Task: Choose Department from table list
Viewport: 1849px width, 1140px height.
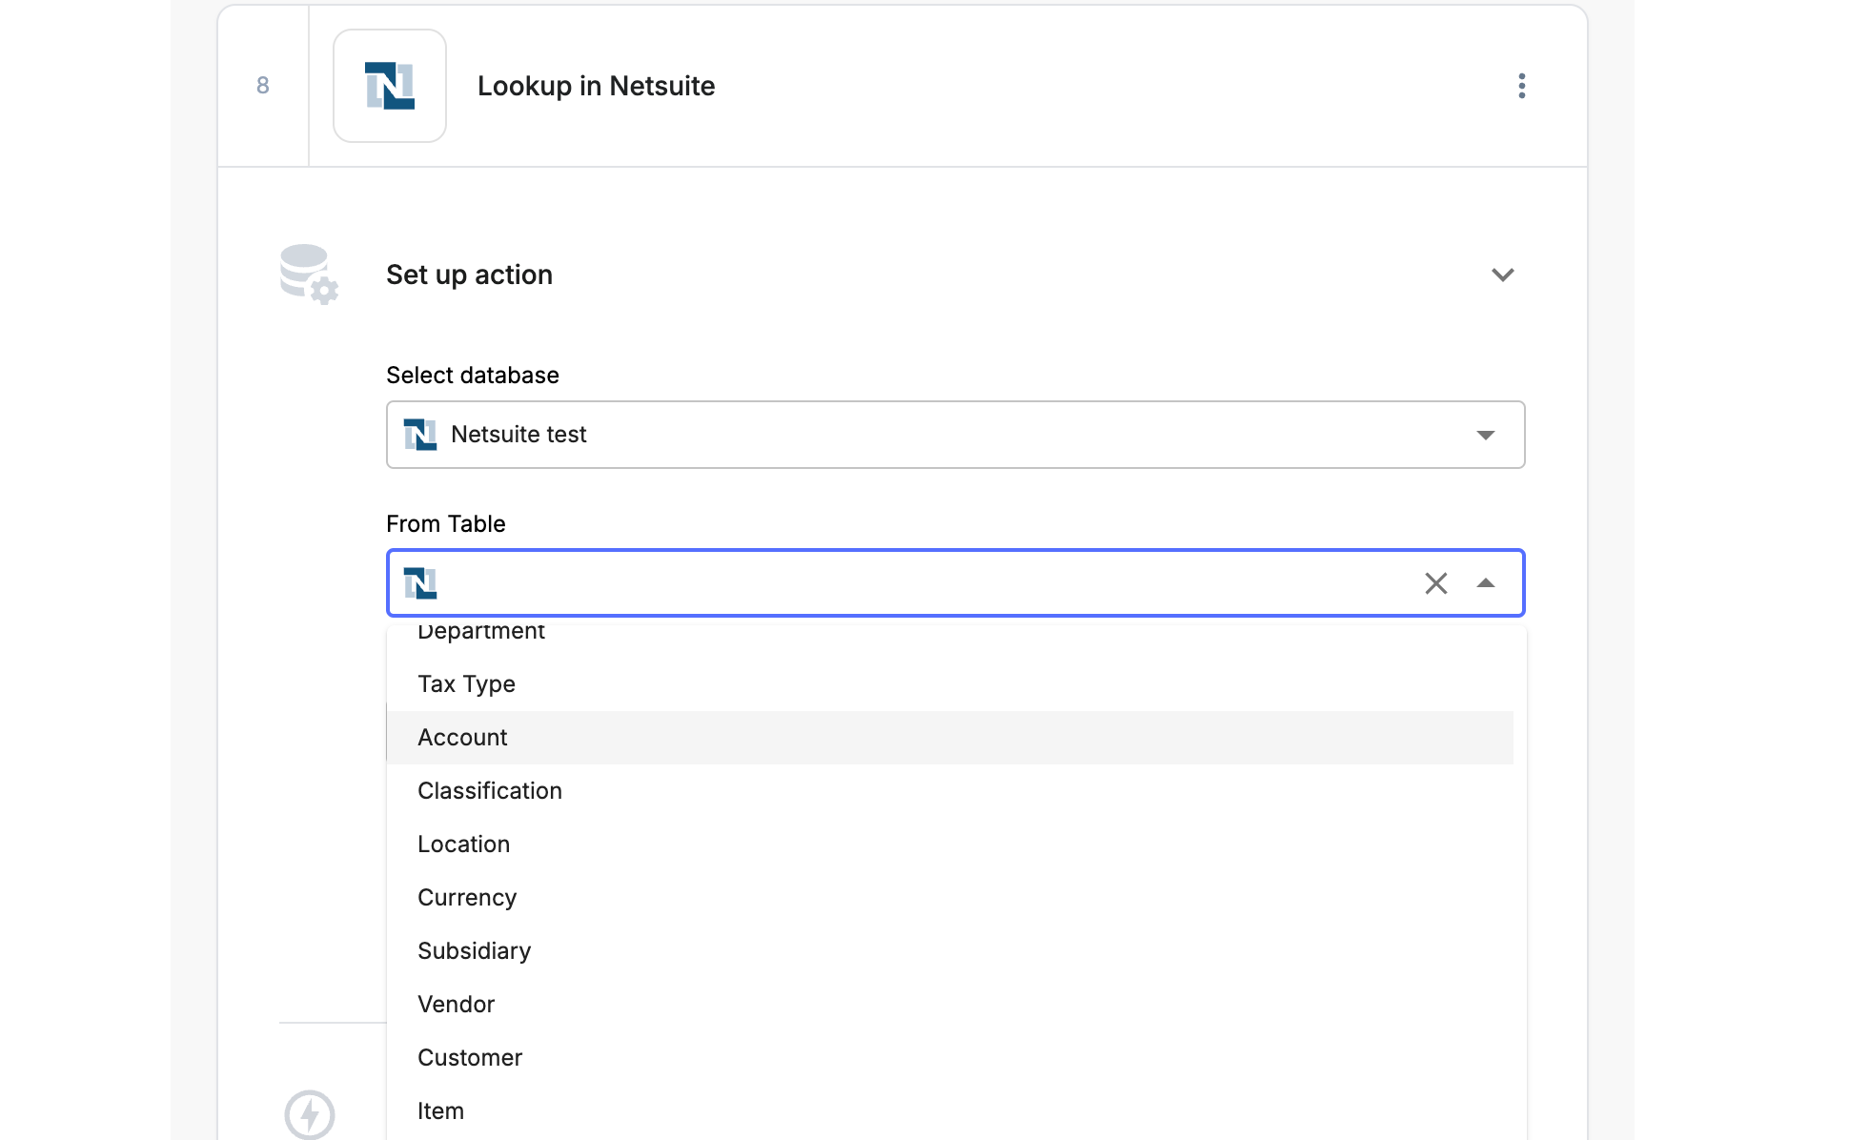Action: 481,633
